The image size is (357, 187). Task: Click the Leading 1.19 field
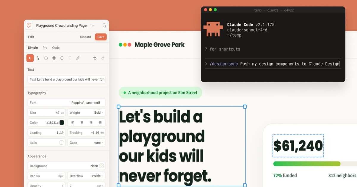pyautogui.click(x=46, y=133)
